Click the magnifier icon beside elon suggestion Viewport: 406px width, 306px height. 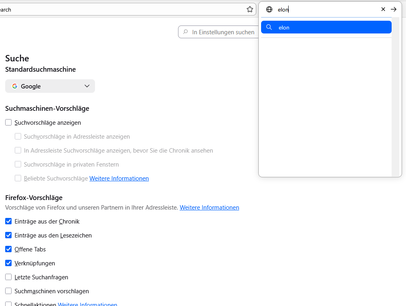[269, 27]
